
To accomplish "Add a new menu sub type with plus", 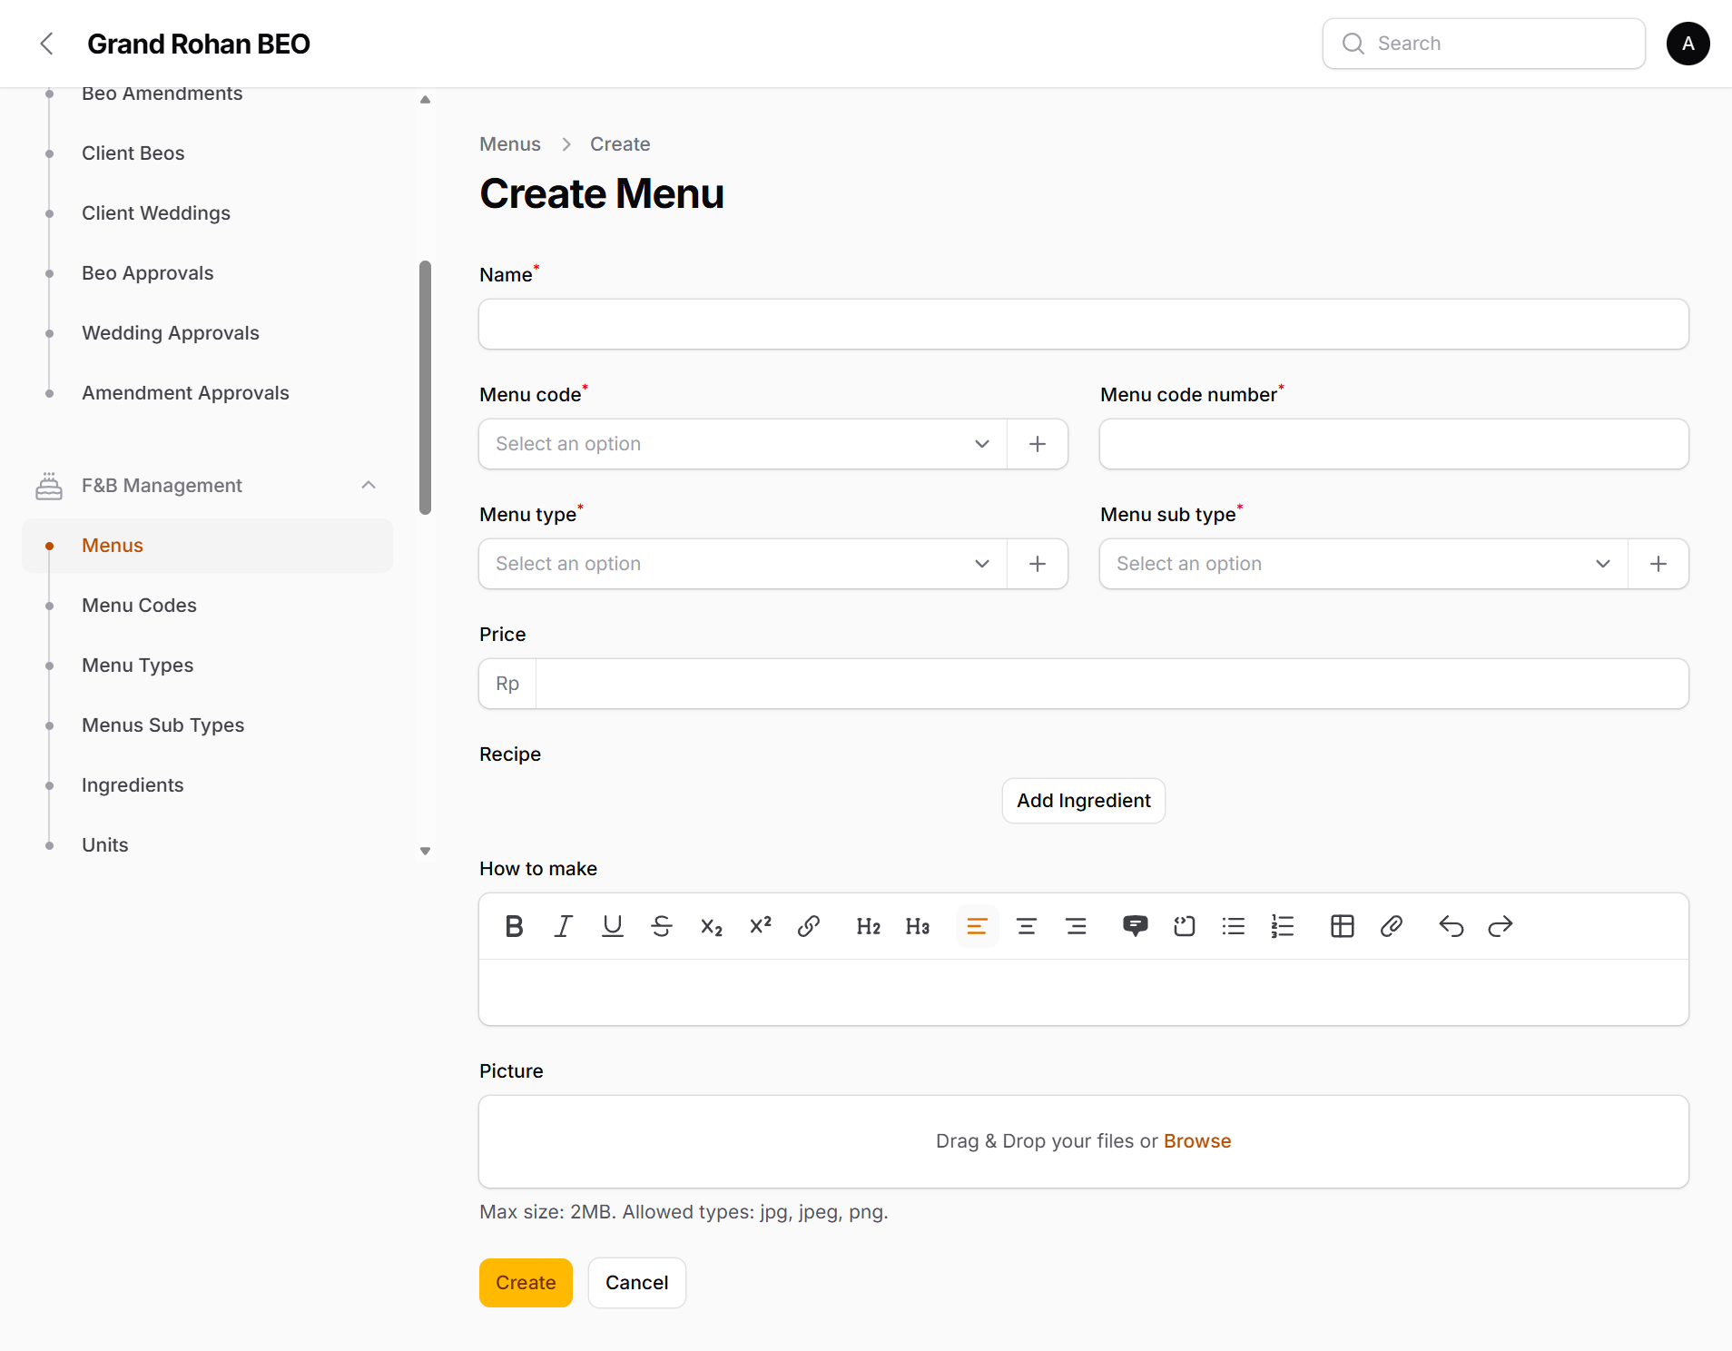I will point(1658,564).
